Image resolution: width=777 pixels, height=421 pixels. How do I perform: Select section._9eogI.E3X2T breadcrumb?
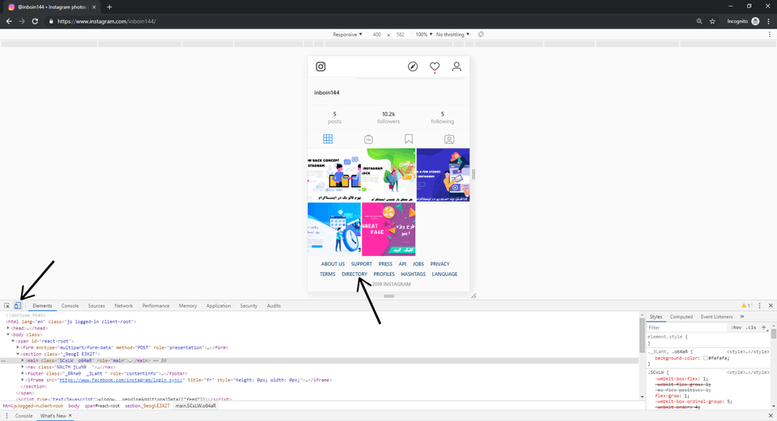click(x=147, y=406)
